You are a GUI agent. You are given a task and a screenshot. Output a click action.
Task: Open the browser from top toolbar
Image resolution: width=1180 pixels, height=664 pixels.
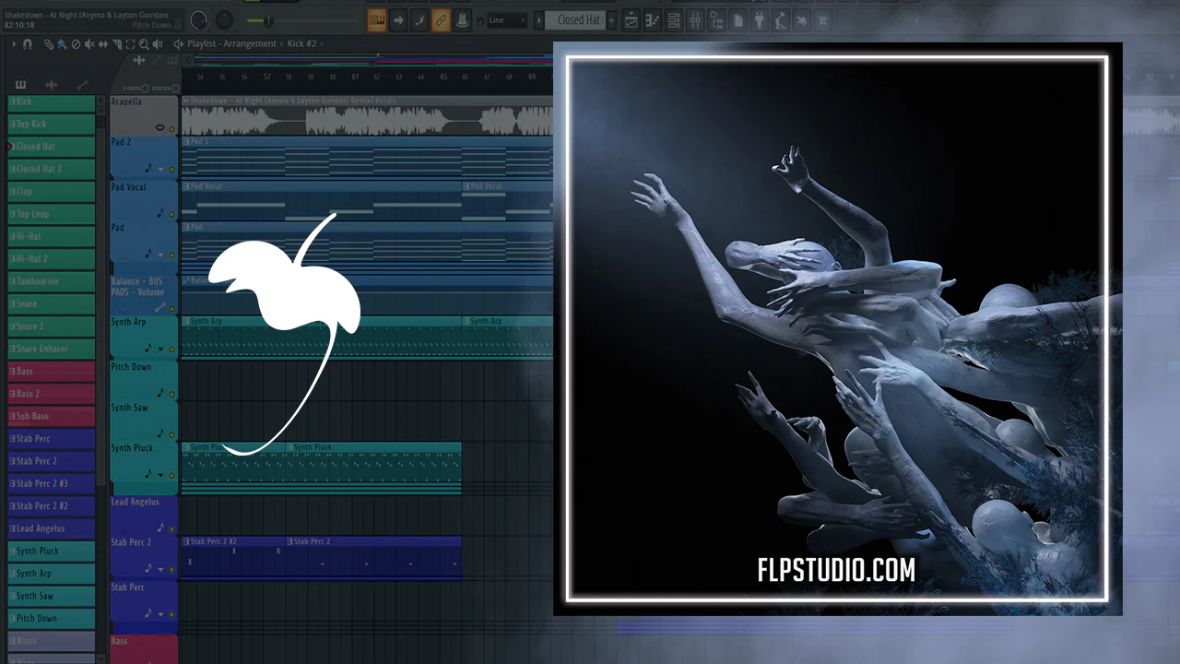click(x=716, y=20)
